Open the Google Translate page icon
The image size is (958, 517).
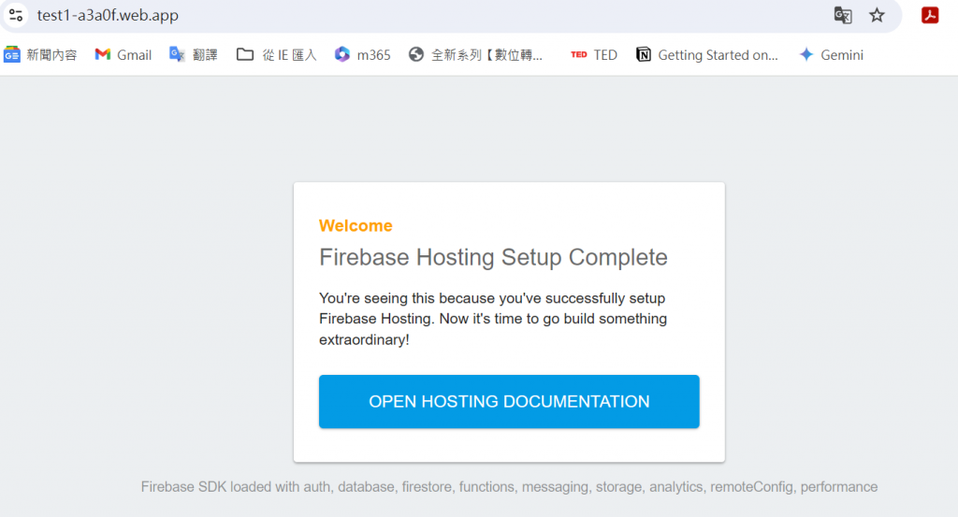pyautogui.click(x=843, y=15)
